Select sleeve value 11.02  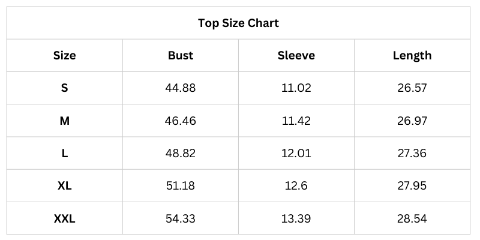(x=296, y=88)
